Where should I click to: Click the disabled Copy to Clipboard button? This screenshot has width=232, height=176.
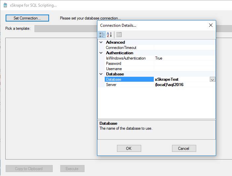coord(29,169)
